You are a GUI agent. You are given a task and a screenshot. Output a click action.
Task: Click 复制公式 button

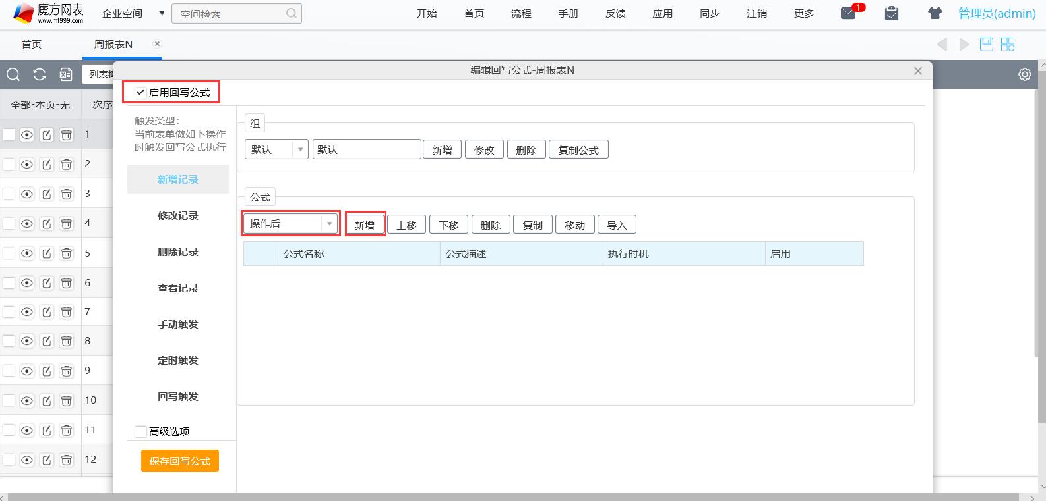click(578, 149)
